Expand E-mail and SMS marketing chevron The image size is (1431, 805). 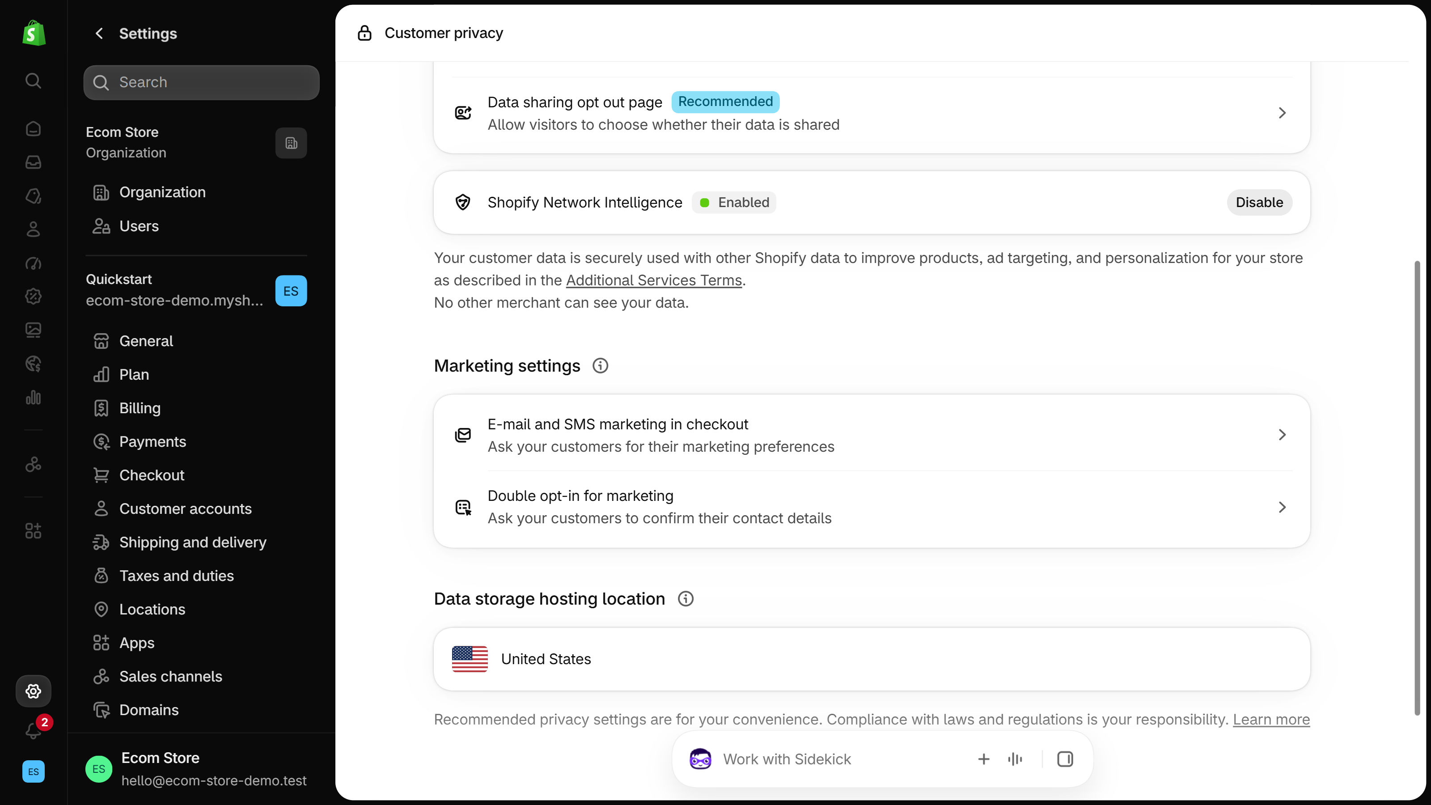pyautogui.click(x=1282, y=435)
